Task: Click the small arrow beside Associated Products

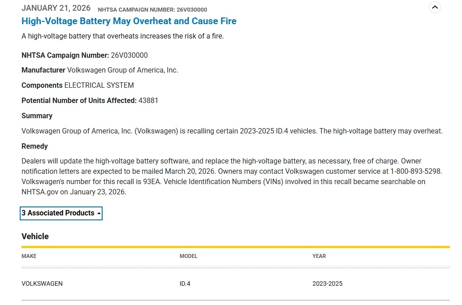Action: coord(99,214)
